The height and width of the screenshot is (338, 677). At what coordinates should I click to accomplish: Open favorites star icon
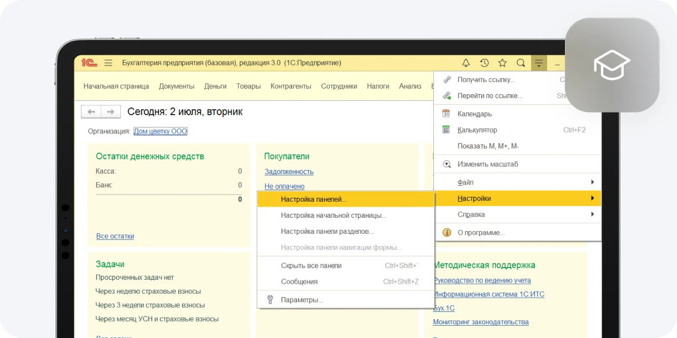coord(502,63)
